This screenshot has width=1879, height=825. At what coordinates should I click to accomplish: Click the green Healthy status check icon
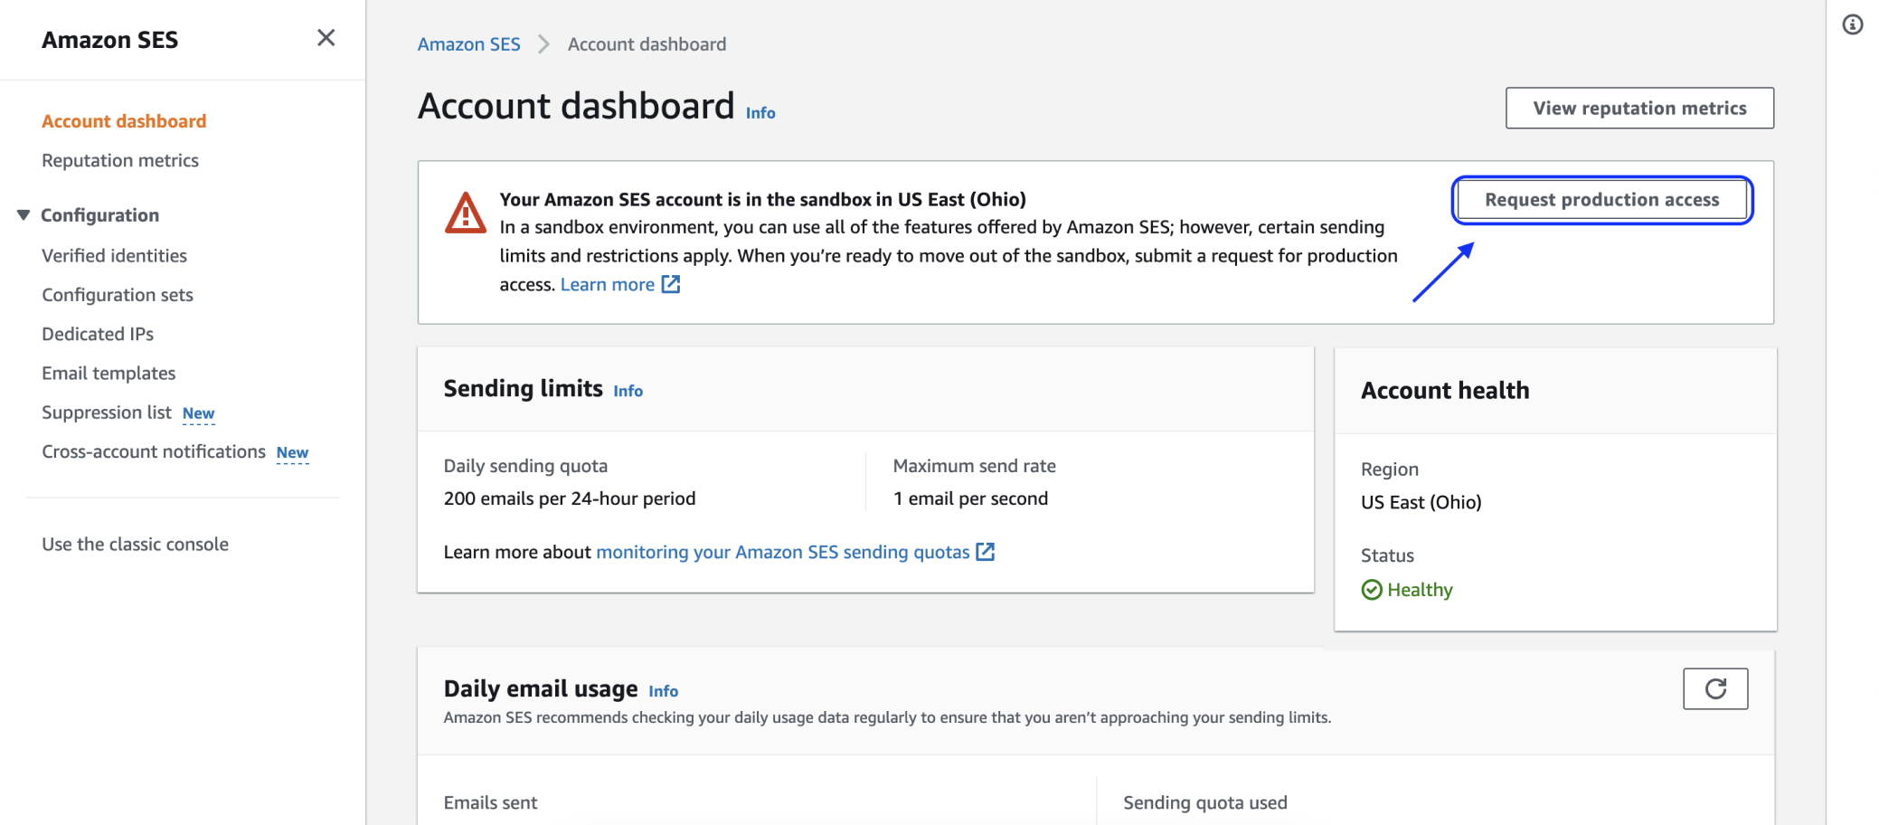pos(1371,589)
